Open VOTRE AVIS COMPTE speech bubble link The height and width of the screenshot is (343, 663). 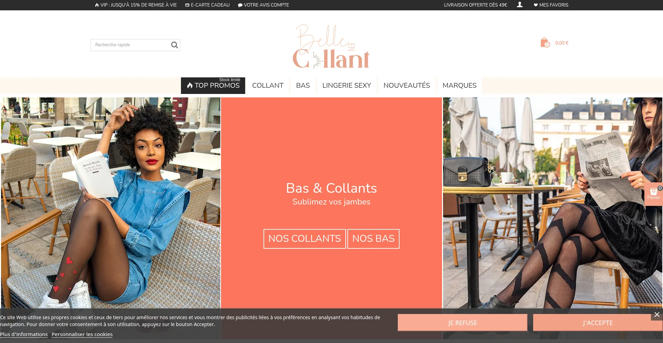pyautogui.click(x=263, y=5)
